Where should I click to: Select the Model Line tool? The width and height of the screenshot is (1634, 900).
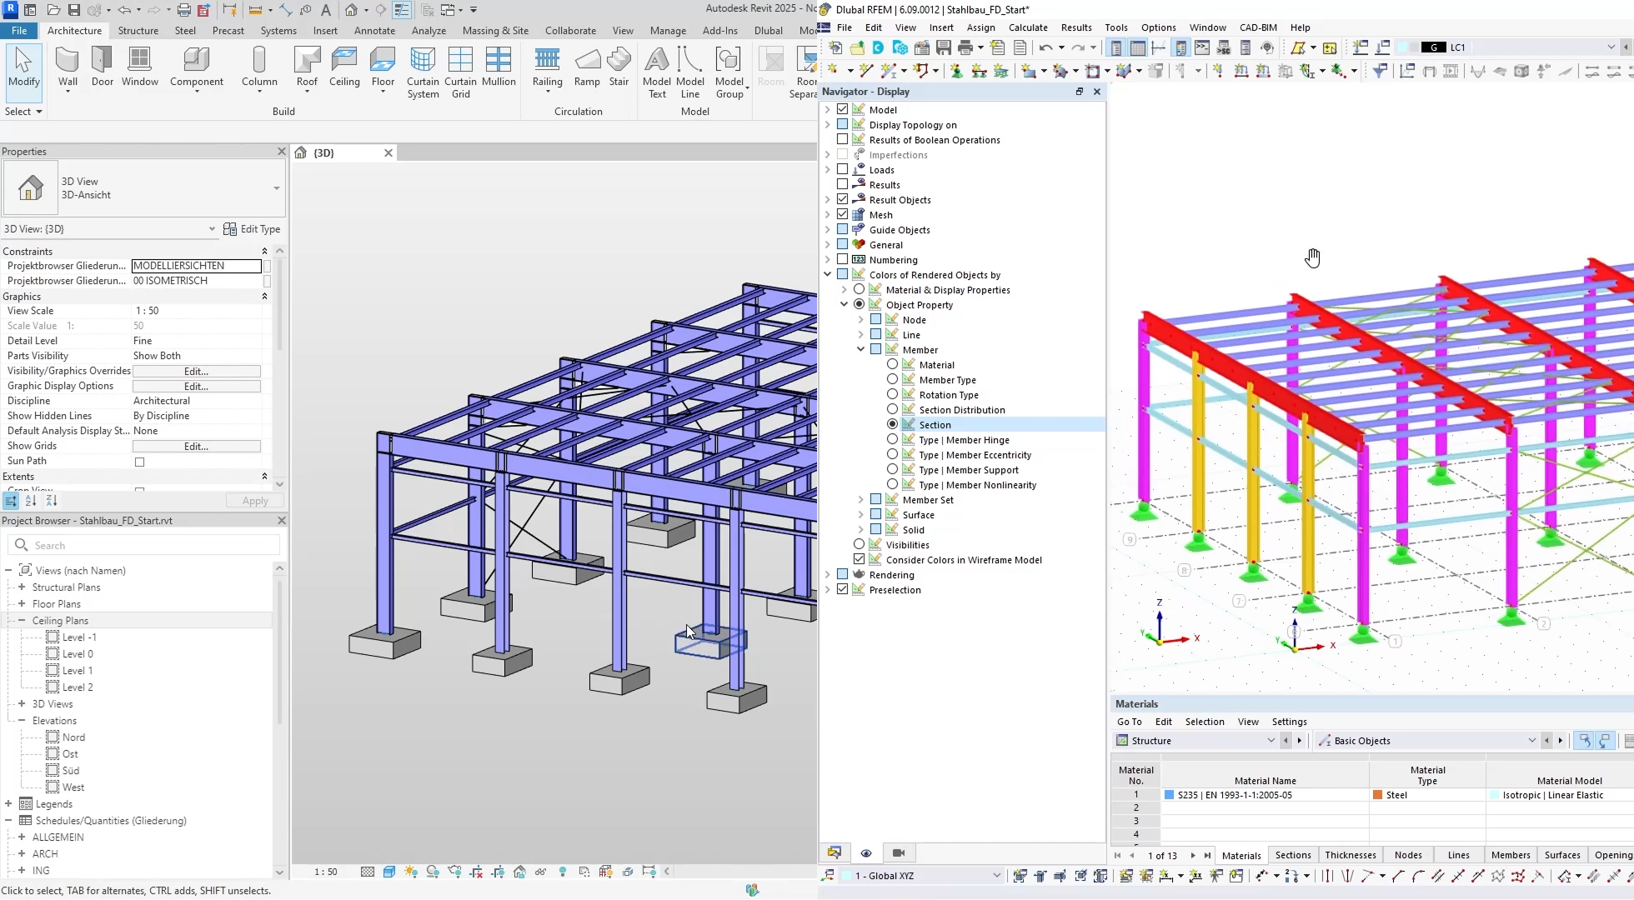click(x=689, y=72)
